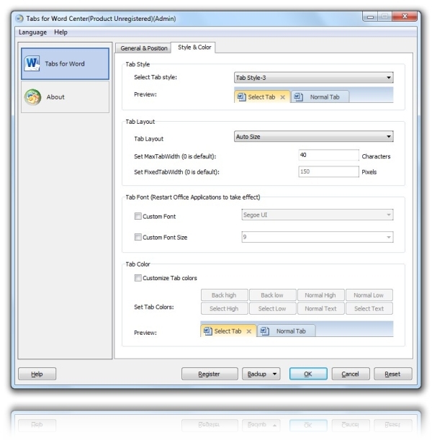Image resolution: width=432 pixels, height=440 pixels.
Task: Open the font size 9 dropdown
Action: pyautogui.click(x=318, y=237)
